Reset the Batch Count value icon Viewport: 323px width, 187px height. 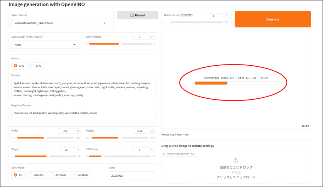pyautogui.click(x=226, y=16)
